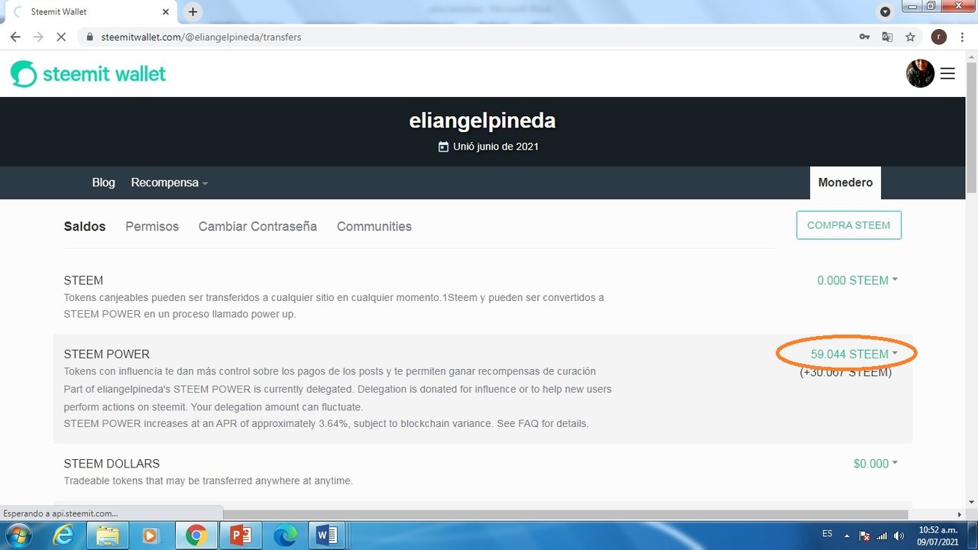The height and width of the screenshot is (550, 978).
Task: Expand the 0.000 STEEM balance dropdown
Action: pos(857,280)
